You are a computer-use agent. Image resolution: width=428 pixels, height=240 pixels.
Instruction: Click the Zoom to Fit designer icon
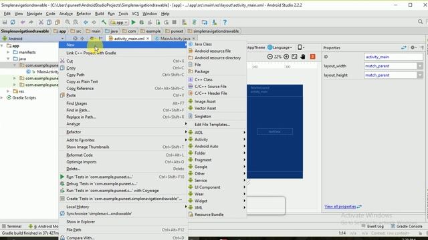point(294,57)
